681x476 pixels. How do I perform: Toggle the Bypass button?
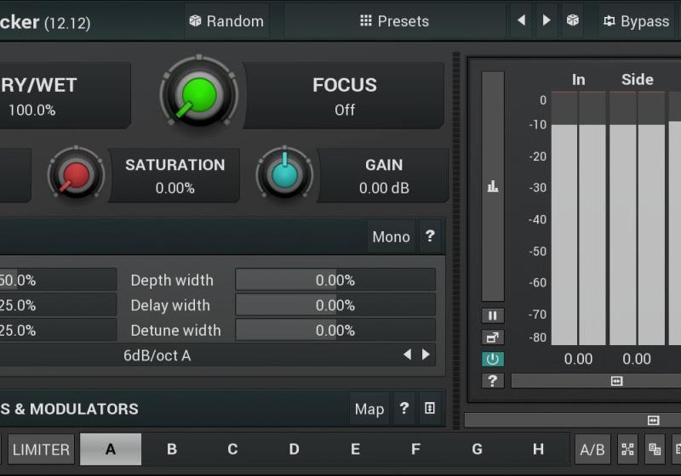(x=637, y=20)
